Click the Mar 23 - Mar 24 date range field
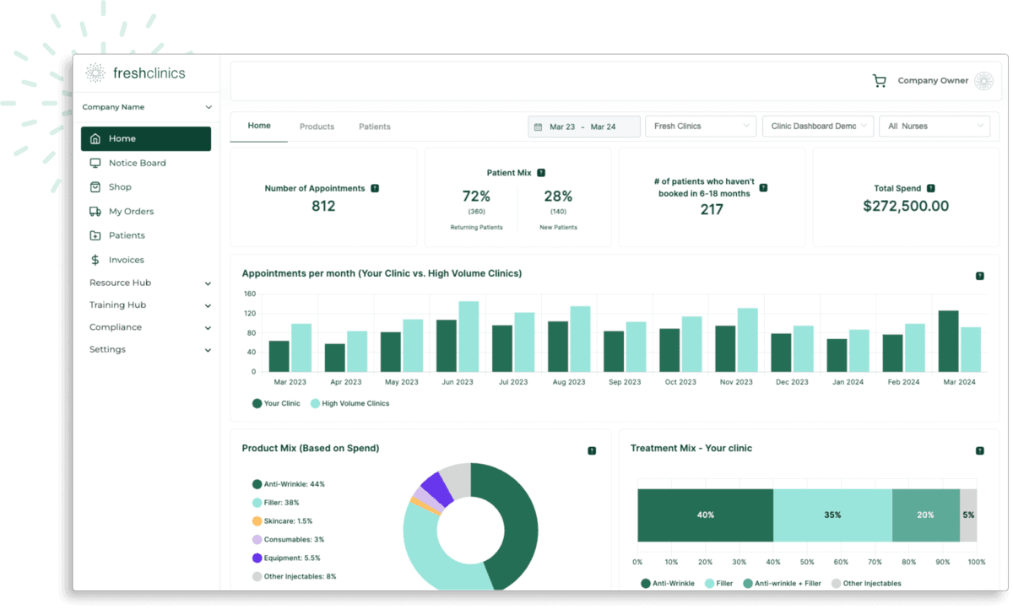Image resolution: width=1013 pixels, height=609 pixels. click(x=583, y=127)
